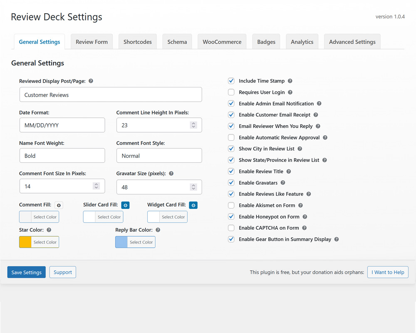Screen dimensions: 416x333
Task: Open Slider Card Fill gear settings
Action: click(125, 205)
